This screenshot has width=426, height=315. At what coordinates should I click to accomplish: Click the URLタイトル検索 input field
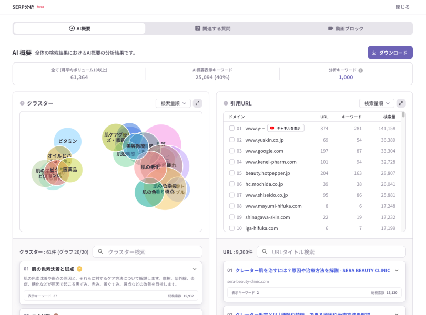331,252
